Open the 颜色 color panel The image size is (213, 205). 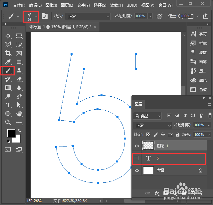coord(199,80)
